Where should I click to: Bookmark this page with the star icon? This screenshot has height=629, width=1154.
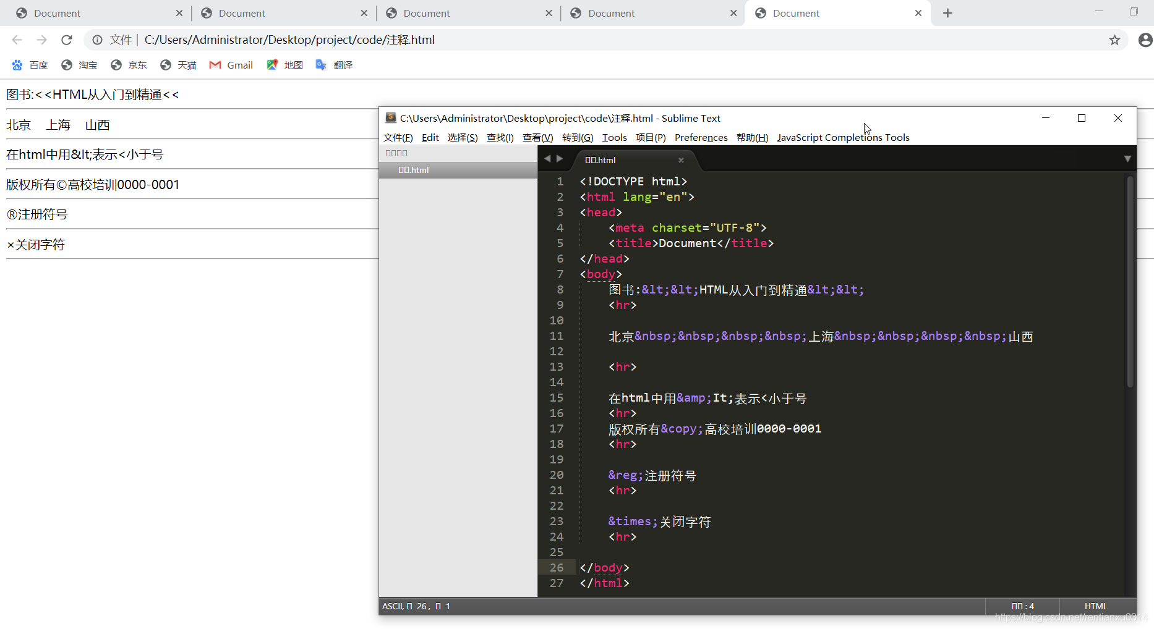coord(1114,40)
